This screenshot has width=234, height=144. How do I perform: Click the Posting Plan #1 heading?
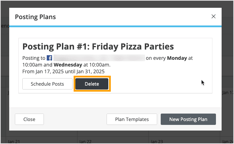pyautogui.click(x=98, y=46)
